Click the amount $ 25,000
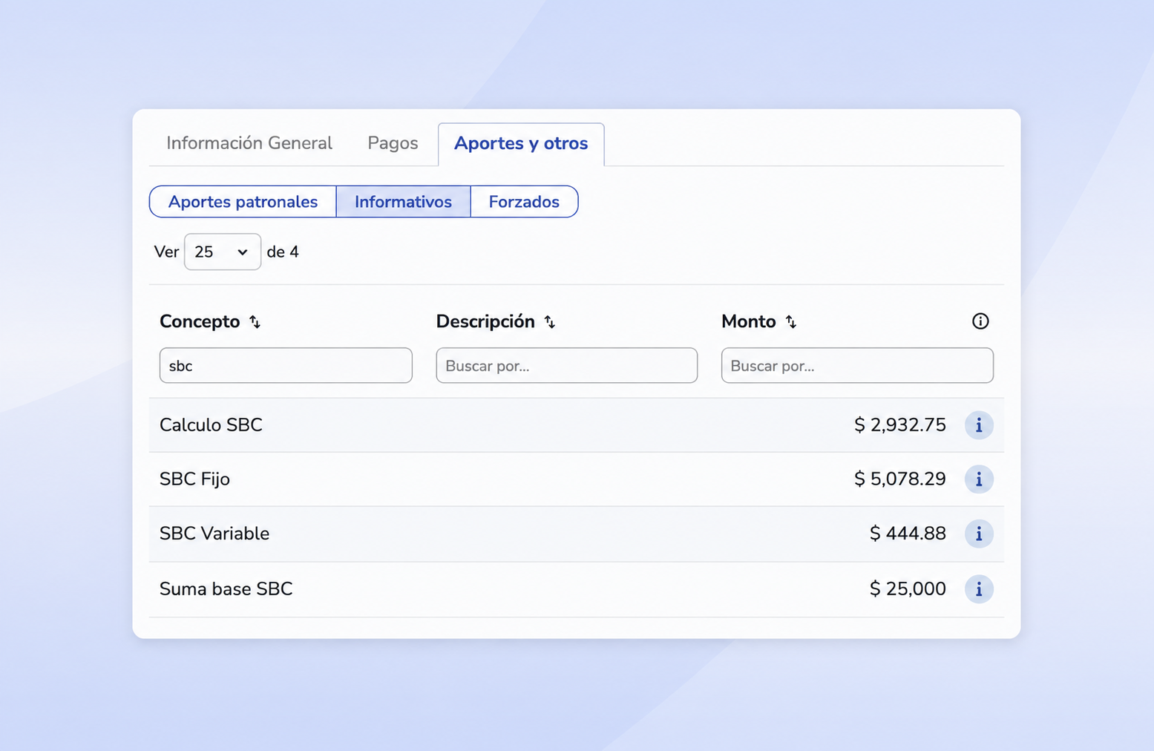Image resolution: width=1154 pixels, height=751 pixels. coord(908,589)
